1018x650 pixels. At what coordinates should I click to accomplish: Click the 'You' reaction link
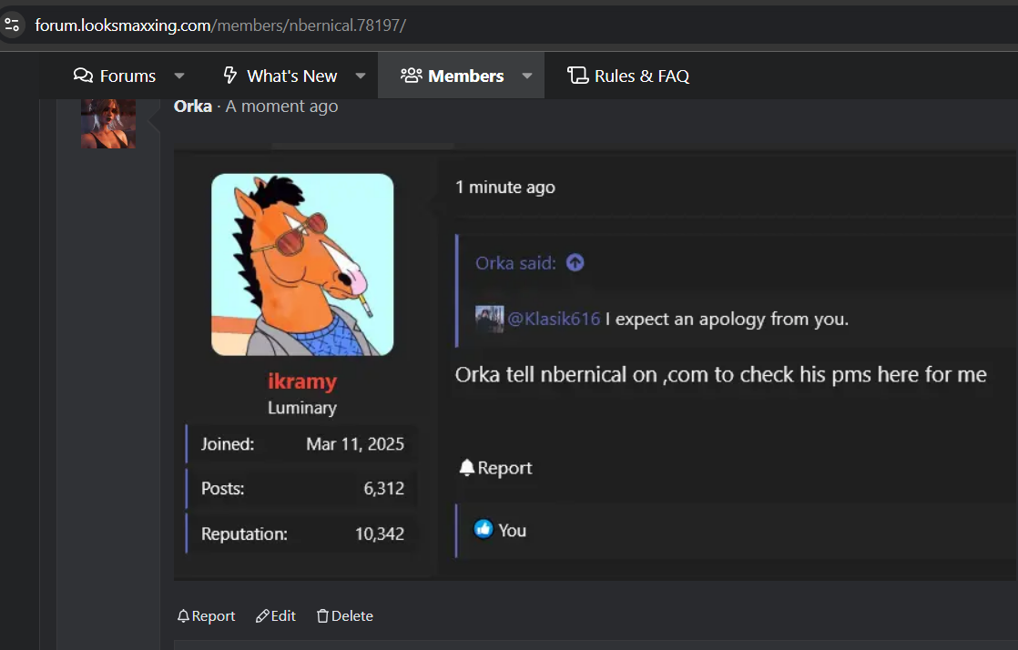(513, 531)
